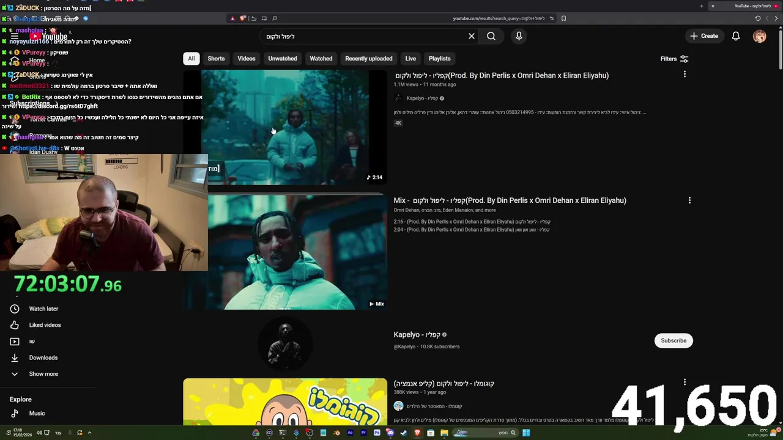The image size is (783, 440).
Task: Open the Mix result title link
Action: pos(510,200)
